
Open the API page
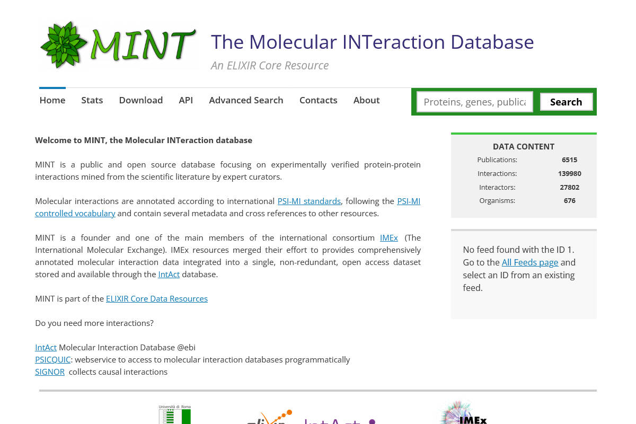click(185, 100)
